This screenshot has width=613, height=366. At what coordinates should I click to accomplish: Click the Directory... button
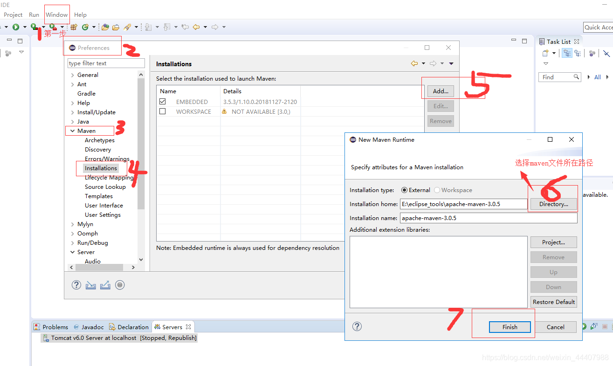pyautogui.click(x=554, y=204)
